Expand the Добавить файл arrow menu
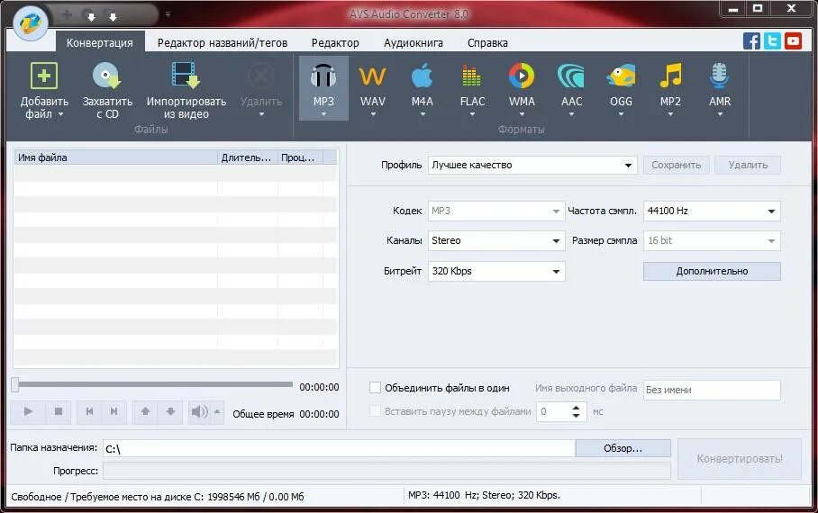 coord(60,114)
